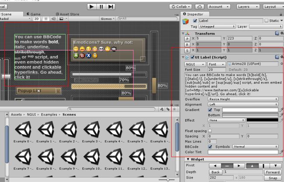284x182 pixels.
Task: Open the Collab dropdown
Action: 180,7
